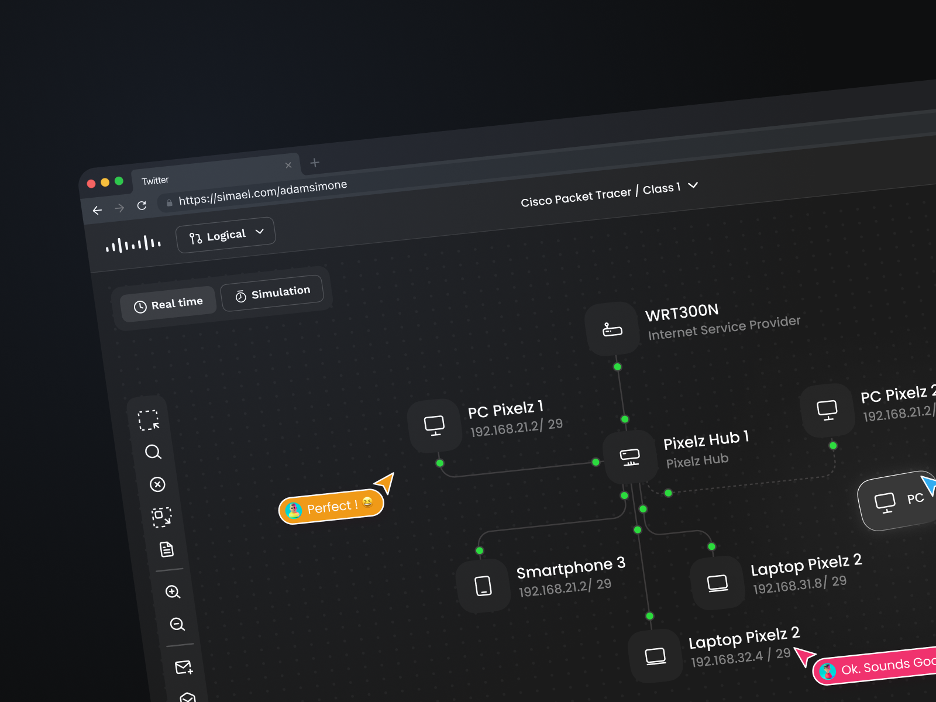Open a new browser tab
936x702 pixels.
click(x=315, y=163)
